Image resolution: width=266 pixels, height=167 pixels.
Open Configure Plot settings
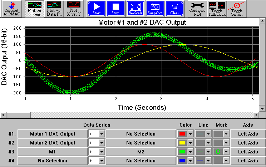(x=197, y=9)
